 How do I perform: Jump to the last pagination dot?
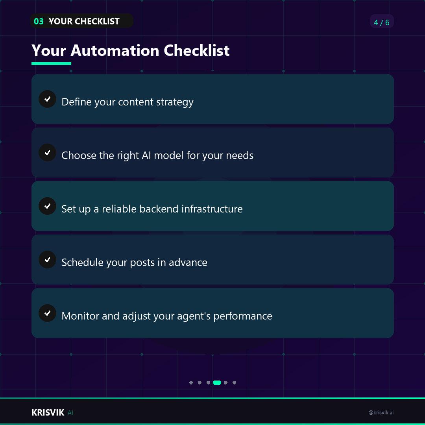coord(235,383)
